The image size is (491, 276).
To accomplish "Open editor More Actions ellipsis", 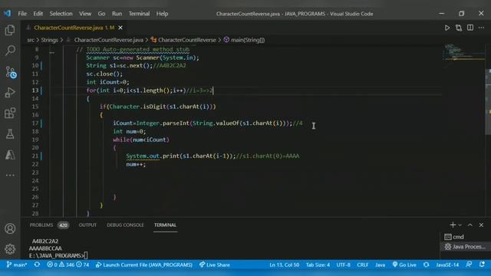I will pyautogui.click(x=481, y=28).
